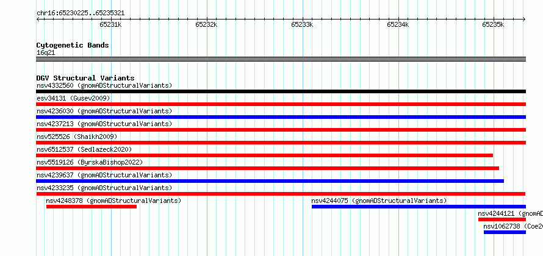Click the red bar for nsv5519126
The height and width of the screenshot is (256, 543).
pos(268,168)
